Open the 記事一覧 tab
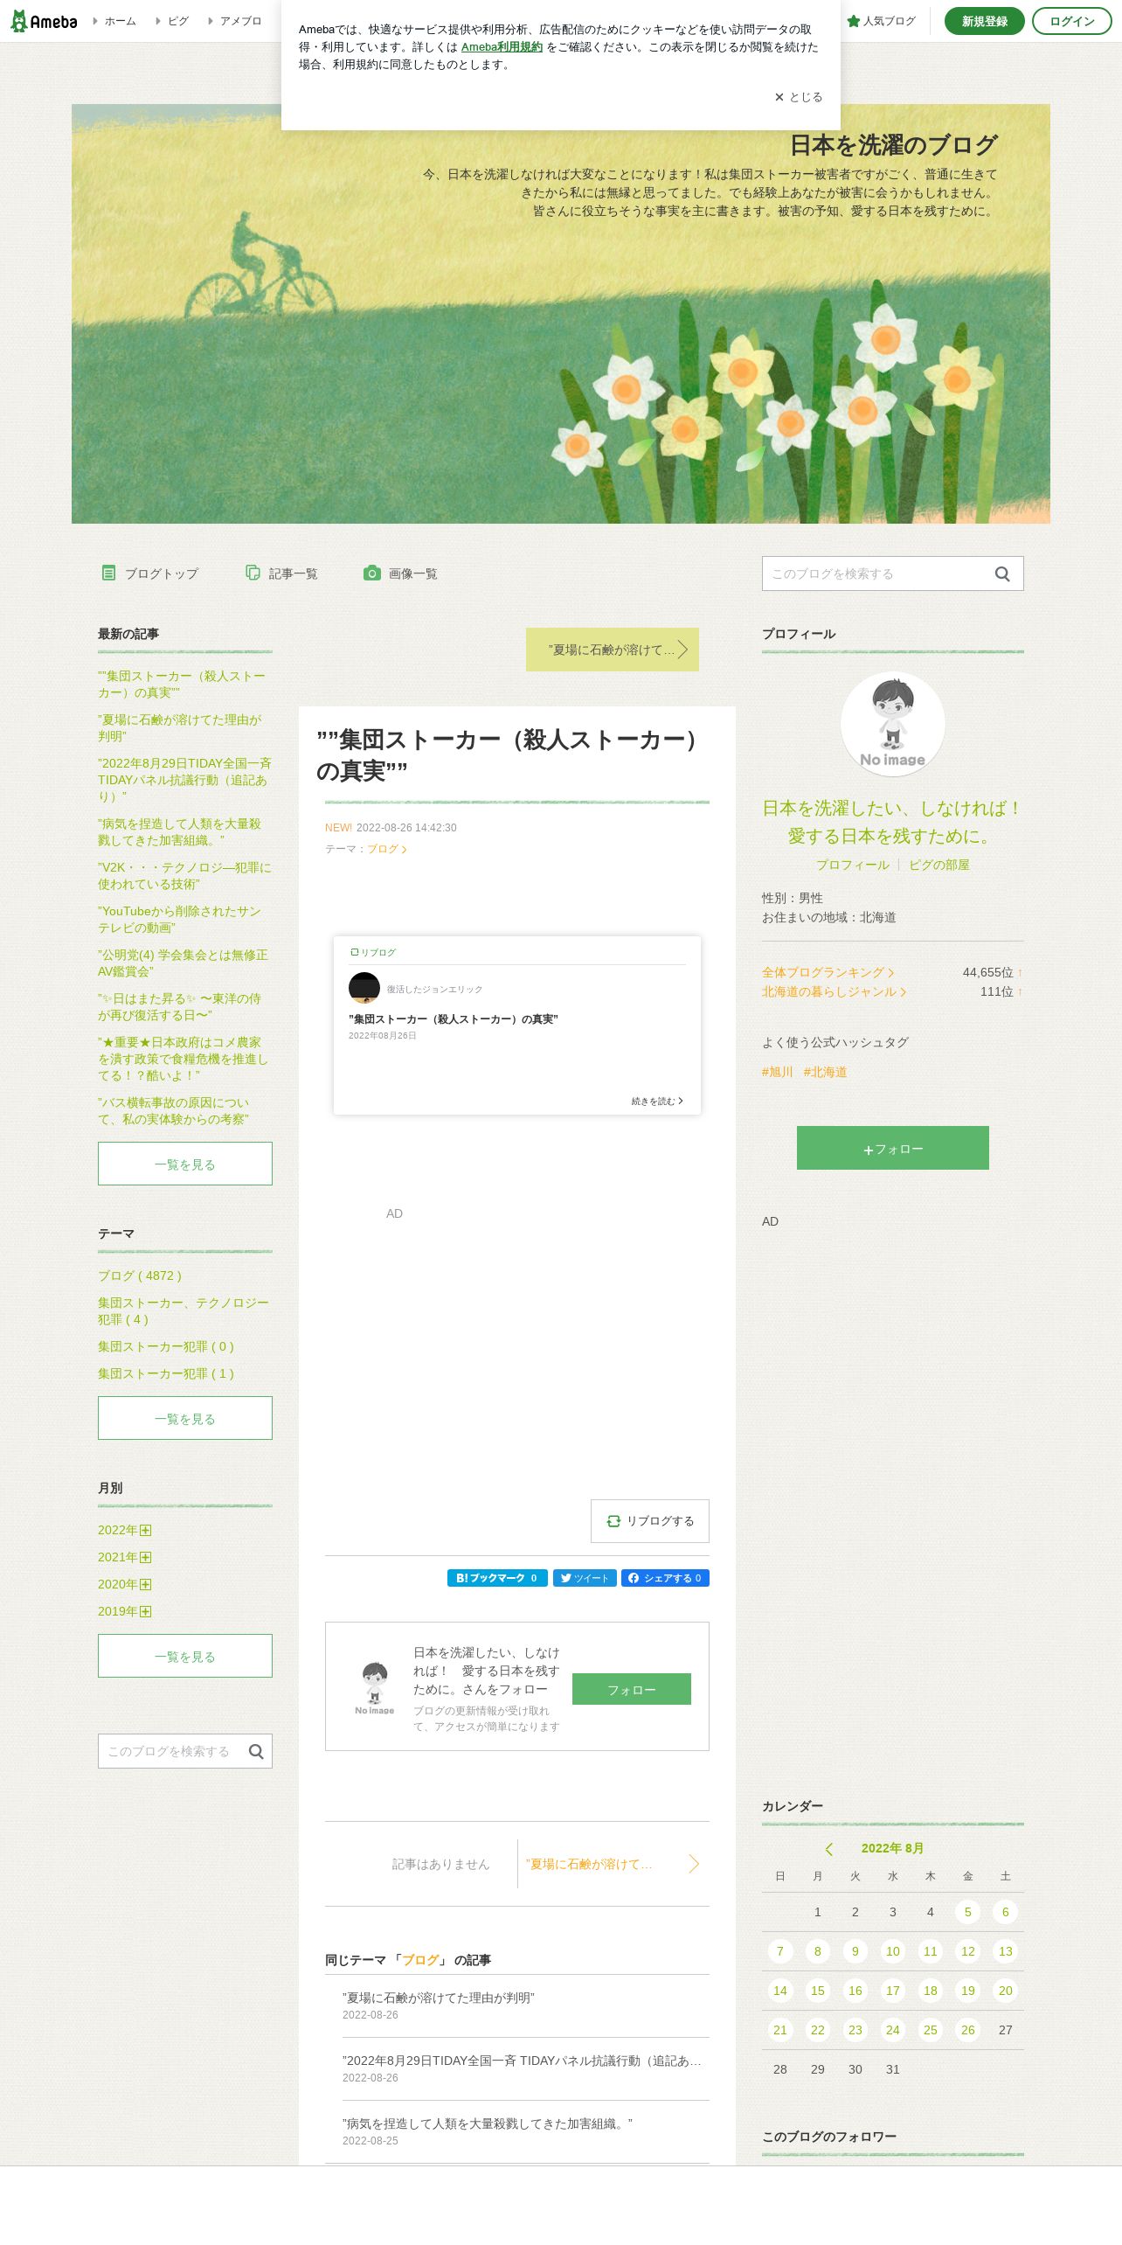 tap(281, 573)
